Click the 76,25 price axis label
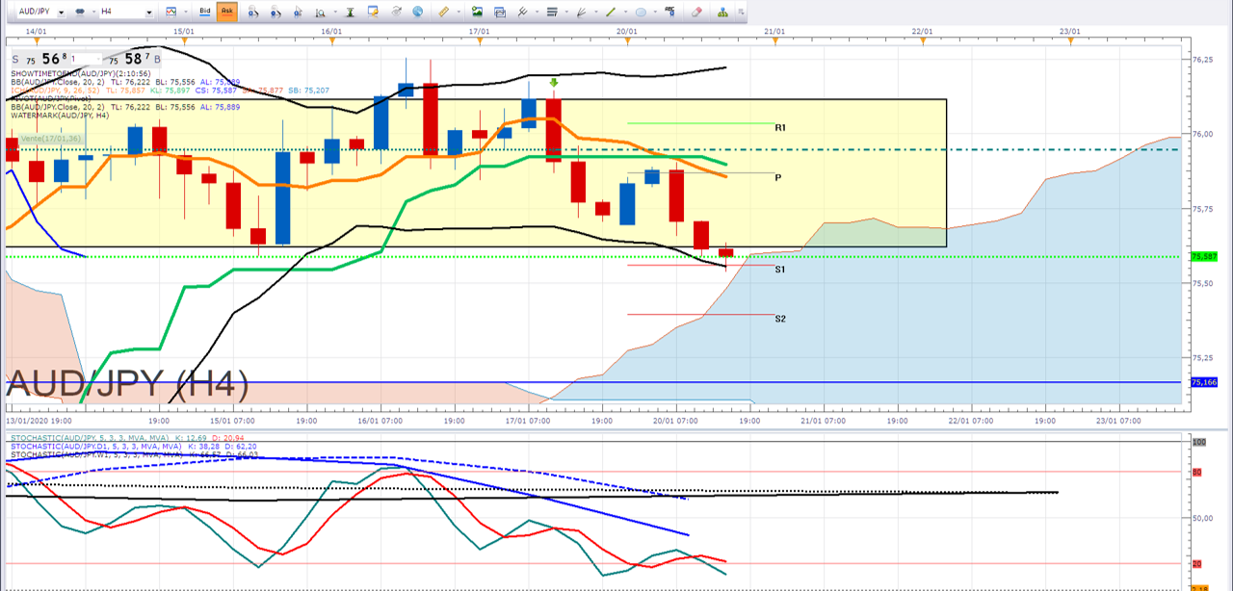 tap(1203, 60)
